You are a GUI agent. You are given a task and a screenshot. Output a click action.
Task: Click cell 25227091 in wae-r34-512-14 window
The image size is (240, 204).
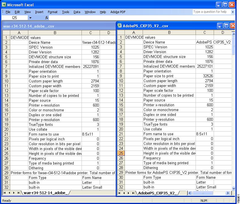(x=91, y=66)
